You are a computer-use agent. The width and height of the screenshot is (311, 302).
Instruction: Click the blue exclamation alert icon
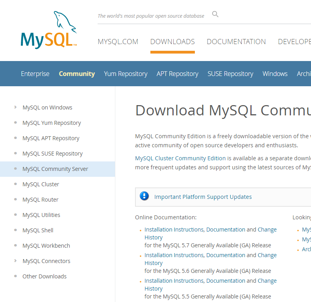(x=144, y=196)
